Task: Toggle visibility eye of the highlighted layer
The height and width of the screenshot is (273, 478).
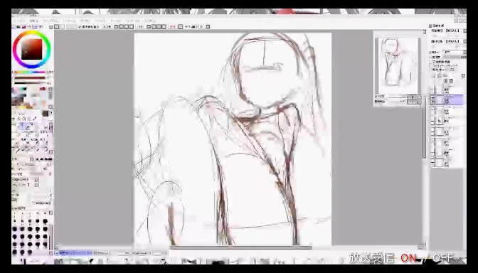Action: [x=433, y=97]
